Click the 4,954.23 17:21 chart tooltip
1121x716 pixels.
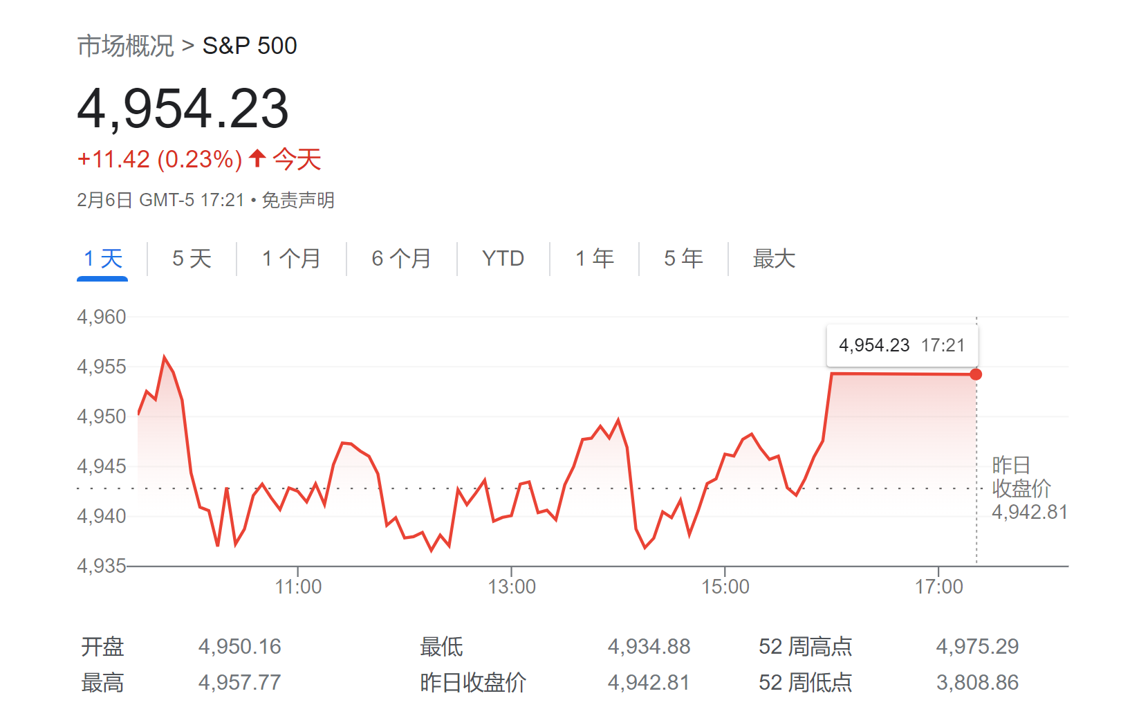pos(902,345)
